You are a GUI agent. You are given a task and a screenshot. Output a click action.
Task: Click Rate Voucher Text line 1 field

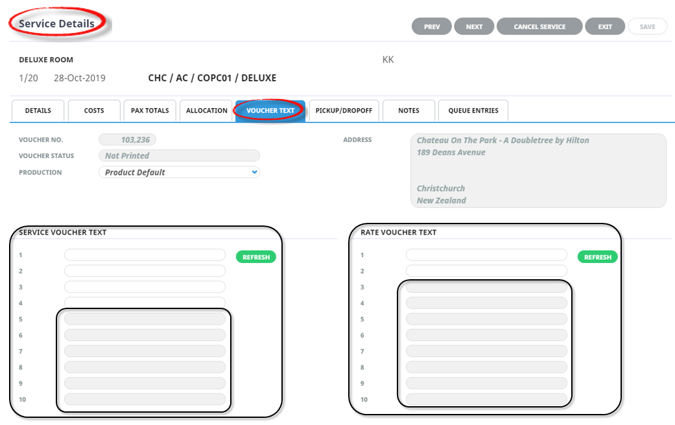click(x=486, y=255)
